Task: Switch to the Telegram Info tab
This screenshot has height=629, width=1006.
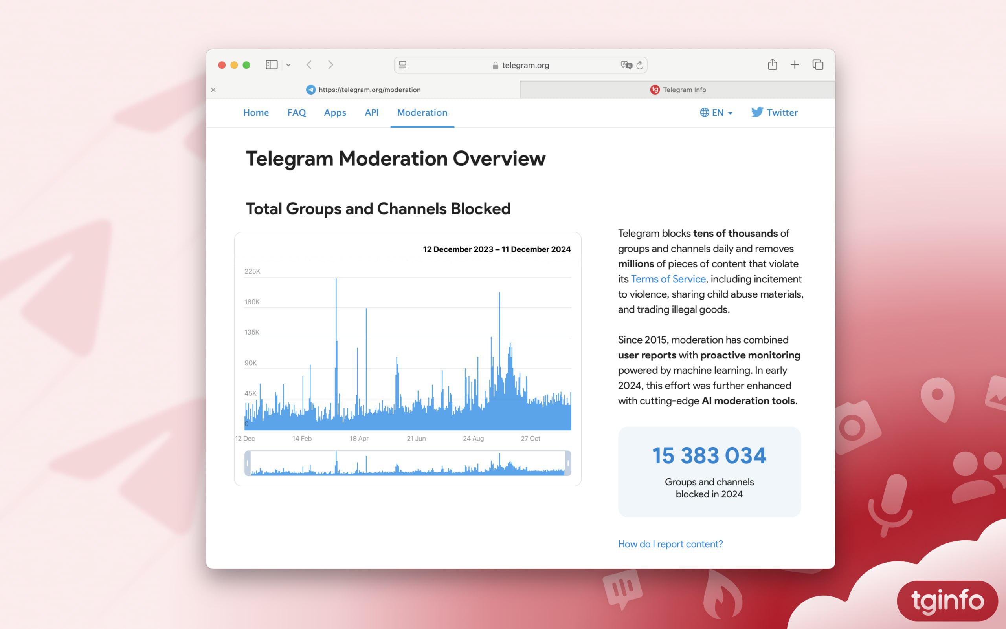Action: click(677, 90)
